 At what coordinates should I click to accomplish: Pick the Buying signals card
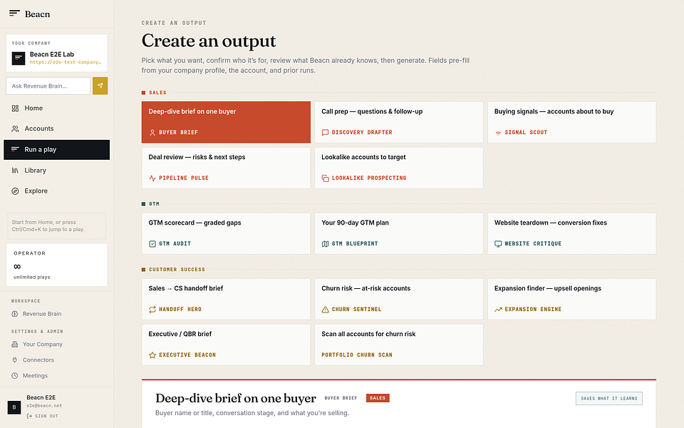click(x=571, y=122)
